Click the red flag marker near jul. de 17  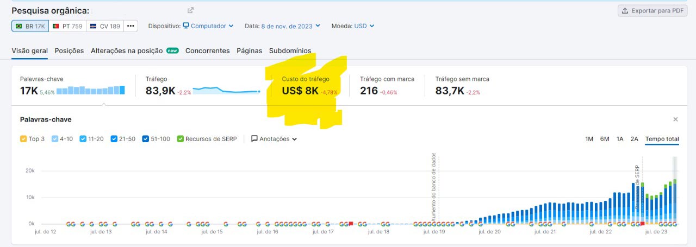point(351,224)
